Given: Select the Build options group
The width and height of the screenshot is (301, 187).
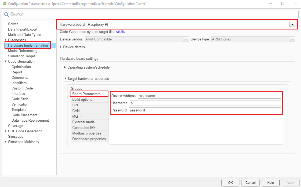Looking at the screenshot, I should click(x=82, y=99).
